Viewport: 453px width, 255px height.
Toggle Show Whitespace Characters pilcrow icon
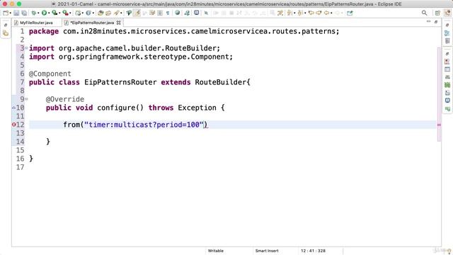tap(168, 13)
